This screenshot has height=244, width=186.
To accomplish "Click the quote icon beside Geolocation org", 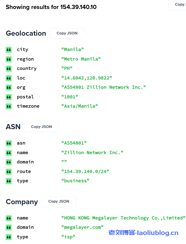I will (x=9, y=88).
